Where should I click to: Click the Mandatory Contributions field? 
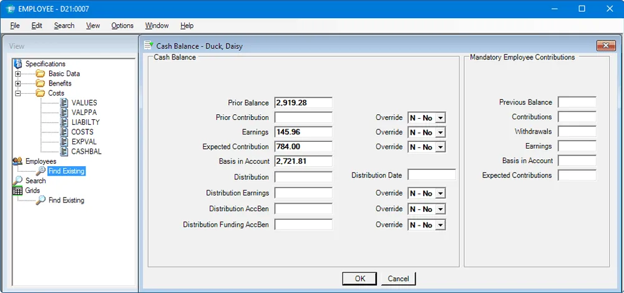click(x=577, y=117)
